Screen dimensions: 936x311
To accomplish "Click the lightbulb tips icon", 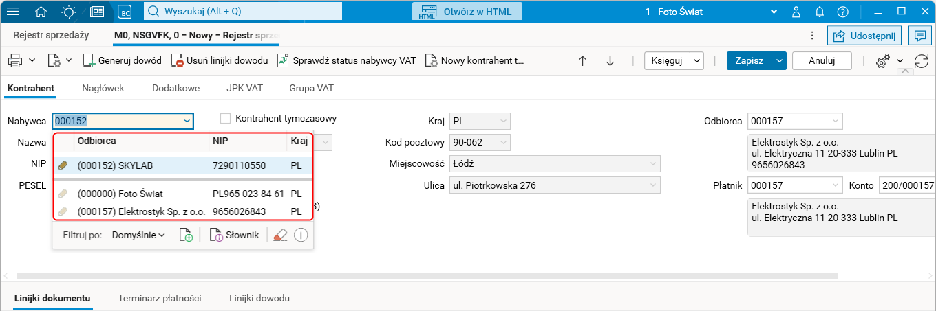I will coord(69,11).
